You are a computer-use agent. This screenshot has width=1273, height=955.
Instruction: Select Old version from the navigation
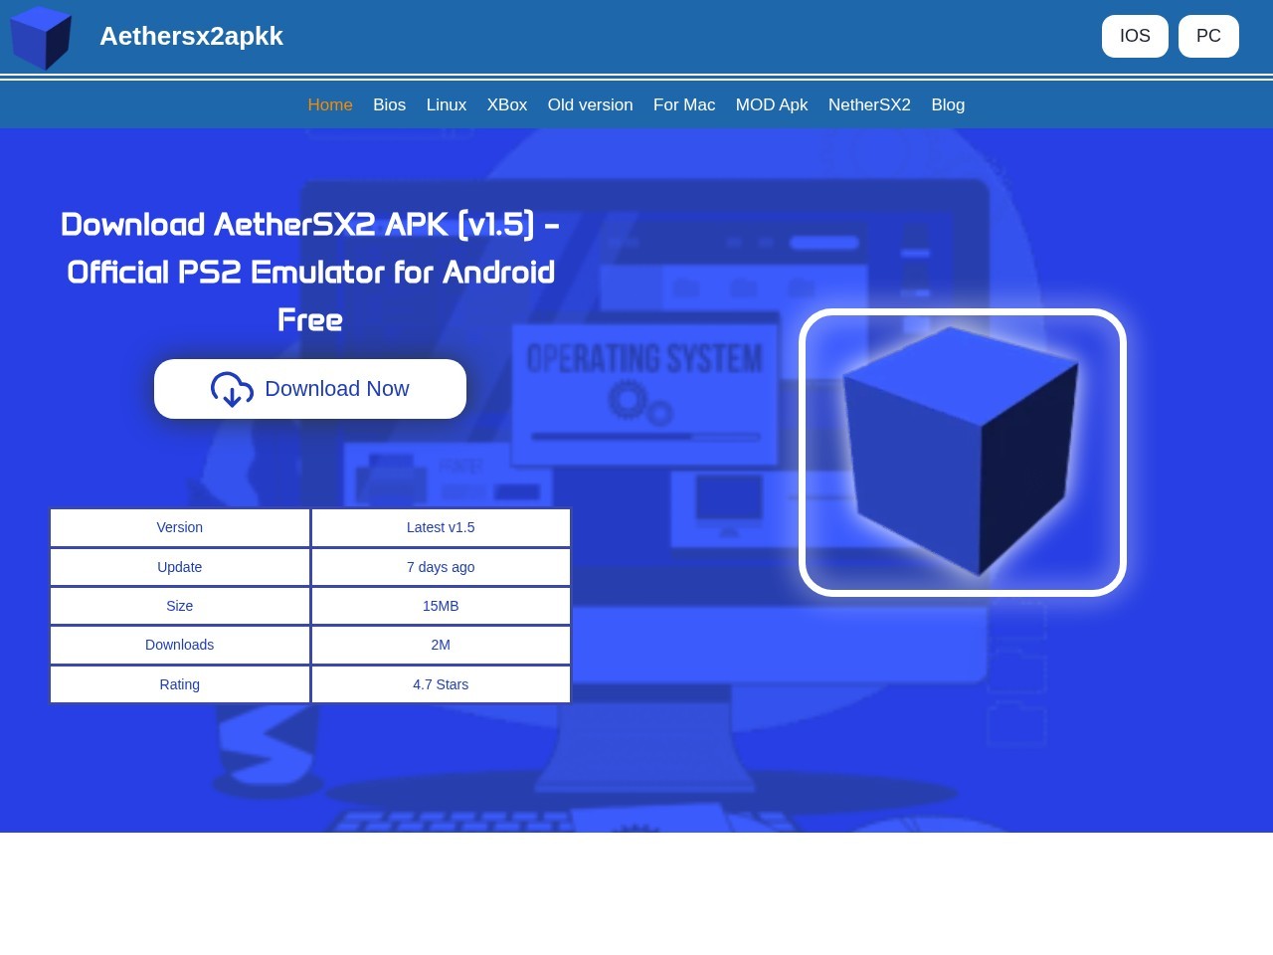(x=590, y=104)
